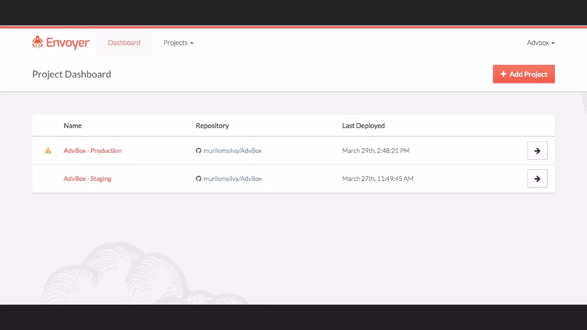This screenshot has height=330, width=587.
Task: Click the Name column header
Action: point(73,125)
